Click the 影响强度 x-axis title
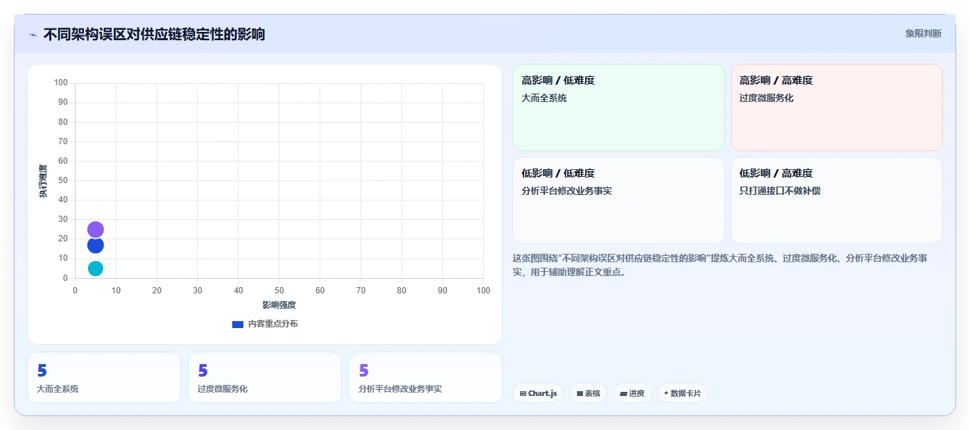Image resolution: width=970 pixels, height=430 pixels. pyautogui.click(x=279, y=305)
